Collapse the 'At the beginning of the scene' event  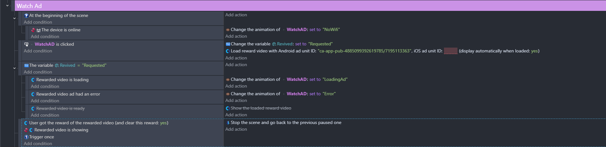coord(14,19)
